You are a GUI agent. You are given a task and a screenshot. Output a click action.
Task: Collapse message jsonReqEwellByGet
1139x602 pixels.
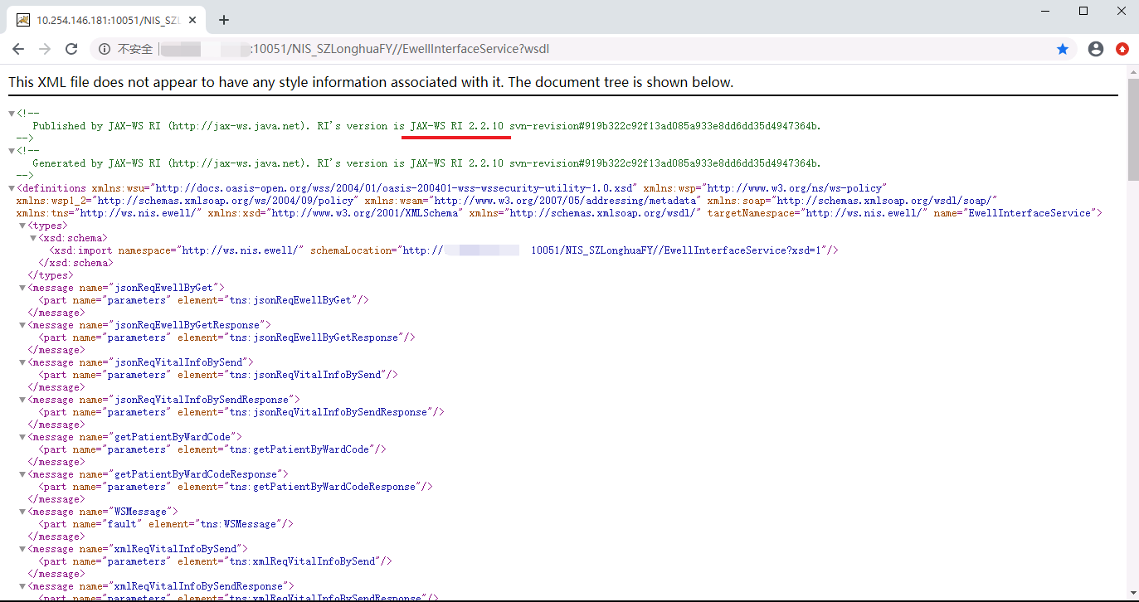tap(23, 288)
